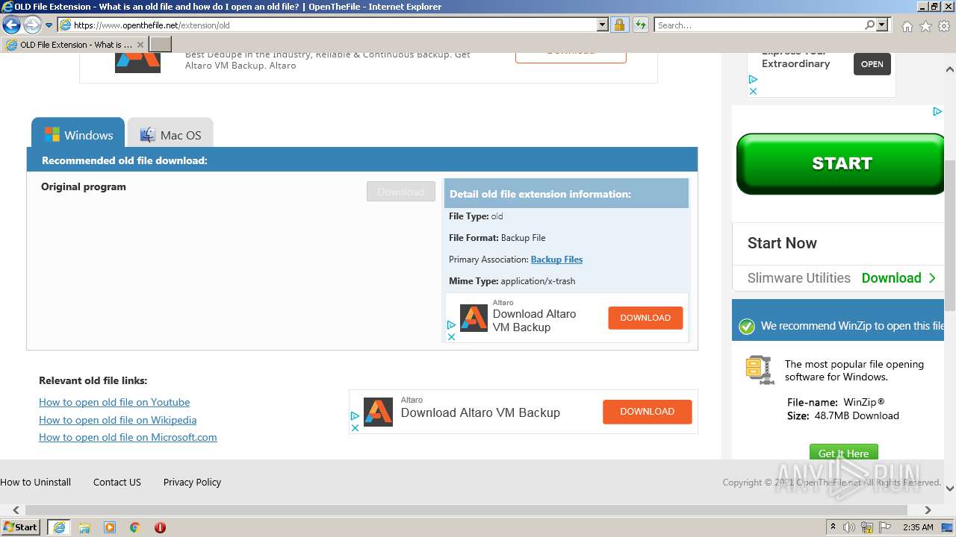Viewport: 956px width, 537px height.
Task: Click the green checkmark recommend icon
Action: pos(746,326)
